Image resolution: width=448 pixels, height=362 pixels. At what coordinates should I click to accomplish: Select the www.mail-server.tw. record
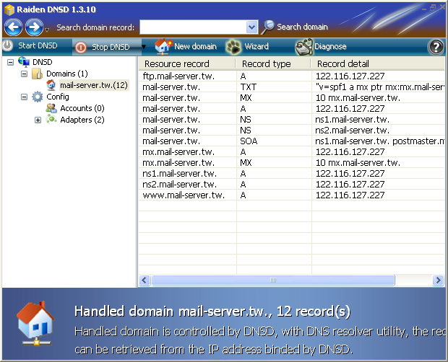[x=184, y=195]
